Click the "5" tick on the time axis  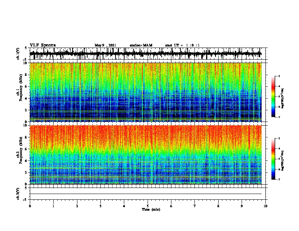pyautogui.click(x=148, y=206)
